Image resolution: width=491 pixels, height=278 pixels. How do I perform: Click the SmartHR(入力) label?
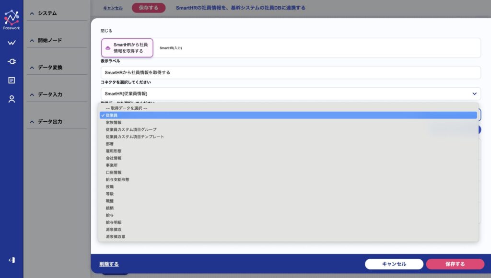point(171,48)
